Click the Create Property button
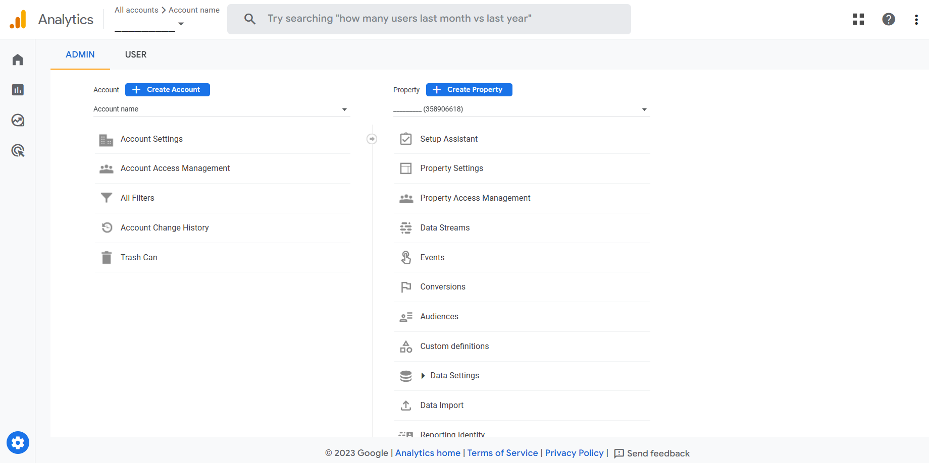This screenshot has height=463, width=929. [469, 90]
